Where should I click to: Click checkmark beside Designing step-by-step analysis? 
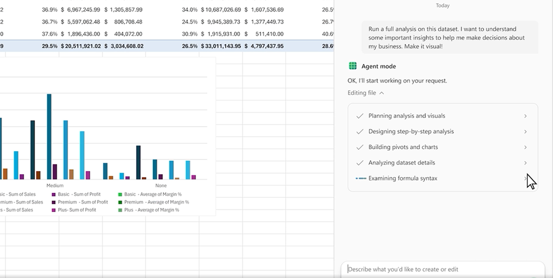(x=360, y=132)
